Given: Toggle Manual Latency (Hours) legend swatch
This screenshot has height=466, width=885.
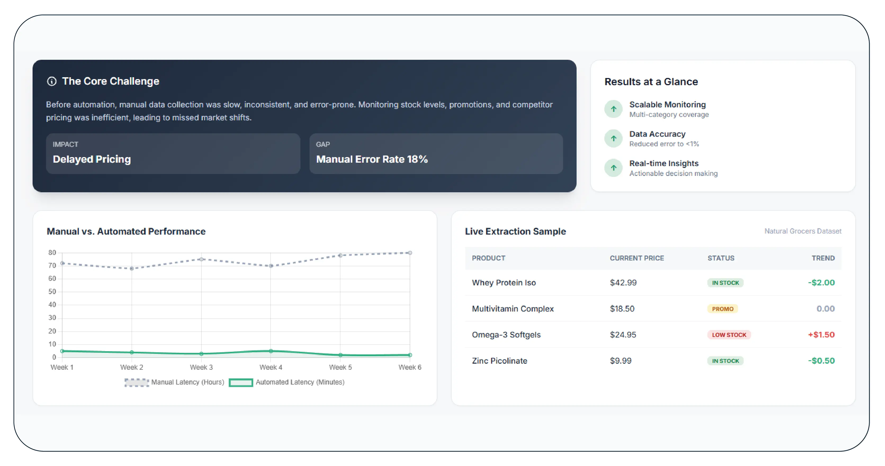Looking at the screenshot, I should 136,382.
